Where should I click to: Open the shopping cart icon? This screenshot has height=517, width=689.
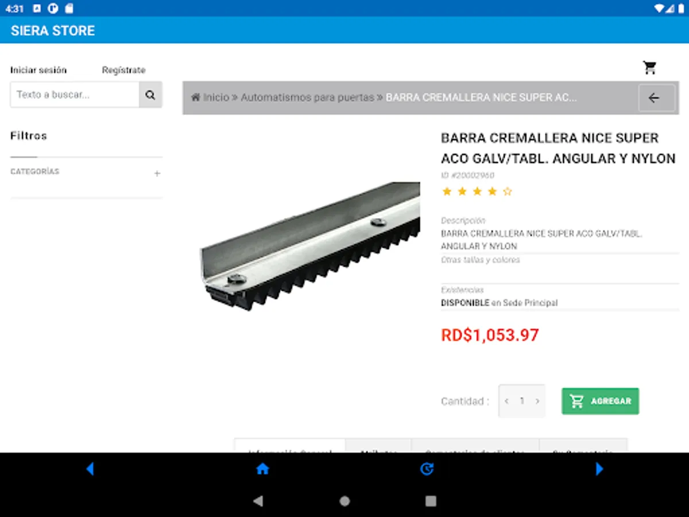[x=649, y=68]
